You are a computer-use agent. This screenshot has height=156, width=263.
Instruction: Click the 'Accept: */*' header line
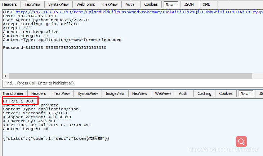17,28
